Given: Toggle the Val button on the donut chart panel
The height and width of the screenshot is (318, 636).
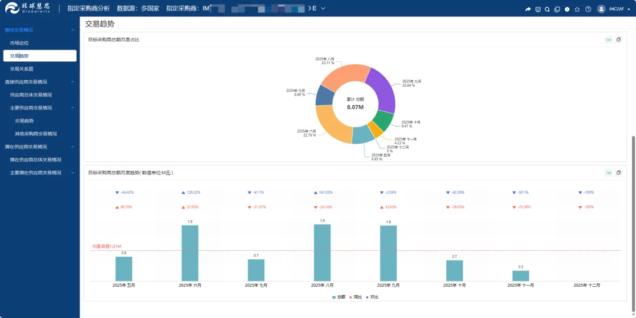Looking at the screenshot, I should pos(608,39).
